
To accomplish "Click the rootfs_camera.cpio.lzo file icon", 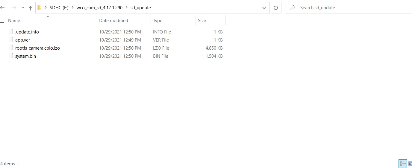I will 11,48.
